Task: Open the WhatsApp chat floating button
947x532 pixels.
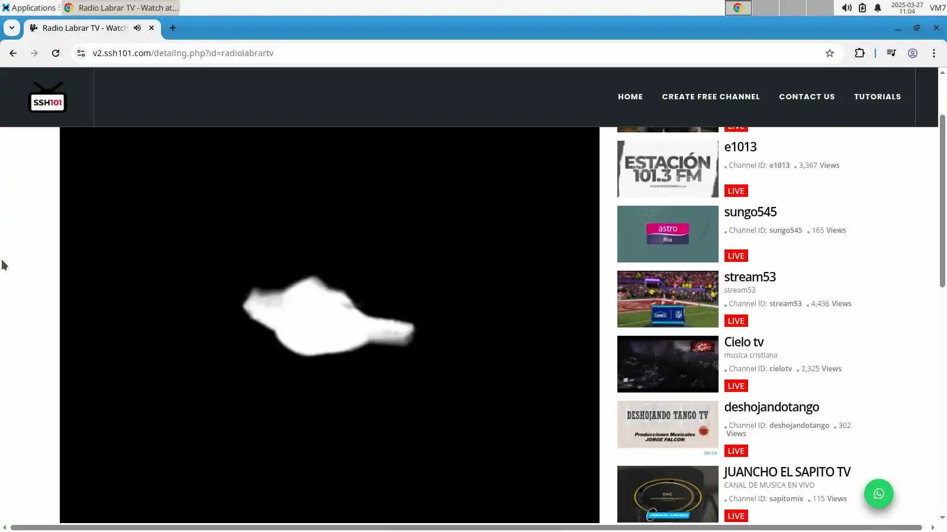Action: (879, 494)
